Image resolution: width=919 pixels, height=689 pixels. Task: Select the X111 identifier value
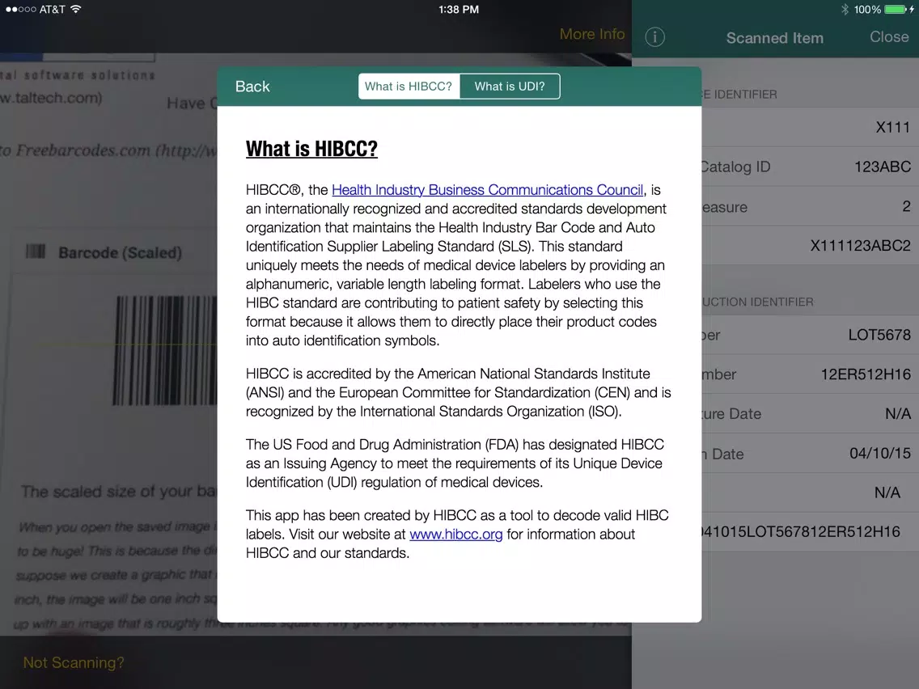coord(892,128)
